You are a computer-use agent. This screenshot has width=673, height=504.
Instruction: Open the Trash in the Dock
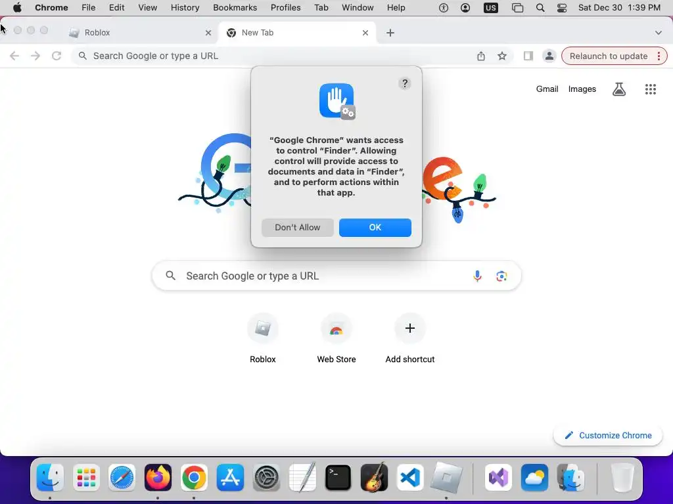point(622,477)
